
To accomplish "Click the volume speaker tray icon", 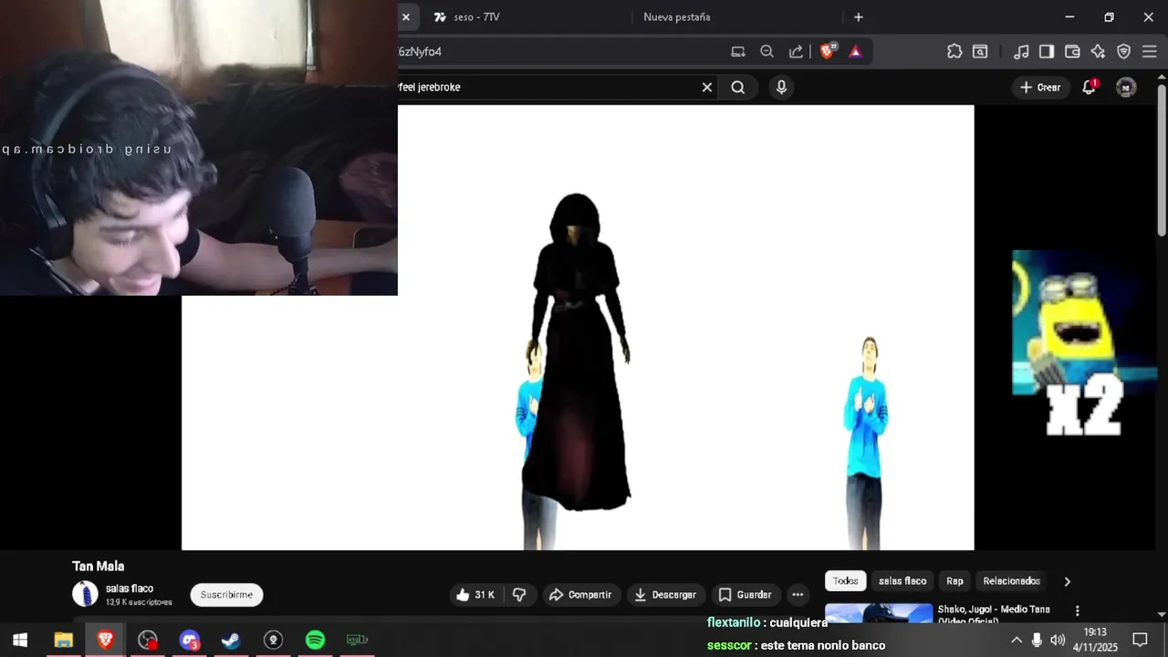I will tap(1058, 640).
